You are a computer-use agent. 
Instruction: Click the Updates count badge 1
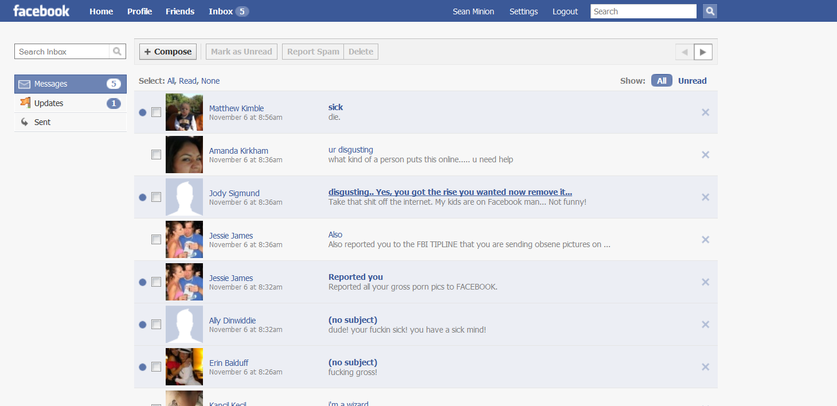pyautogui.click(x=114, y=103)
